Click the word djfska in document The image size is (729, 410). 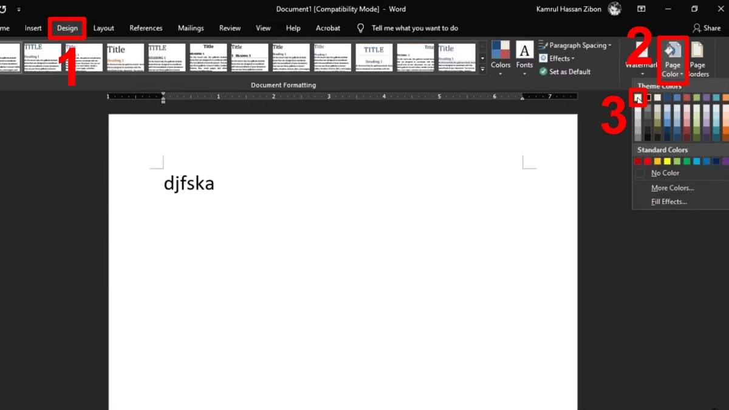pos(189,183)
